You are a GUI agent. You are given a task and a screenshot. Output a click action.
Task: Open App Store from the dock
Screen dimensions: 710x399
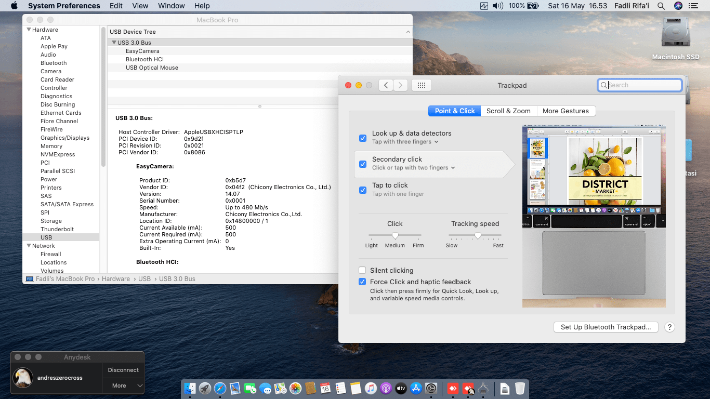pos(416,388)
